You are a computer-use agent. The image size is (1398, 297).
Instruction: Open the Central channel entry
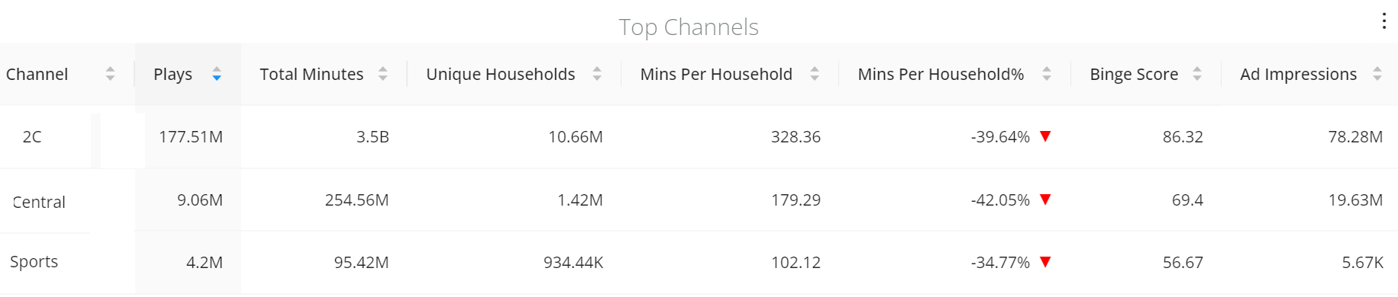click(x=39, y=202)
